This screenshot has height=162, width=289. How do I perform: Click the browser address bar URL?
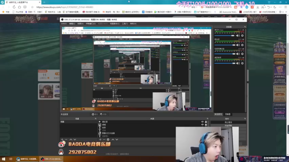click(65, 7)
